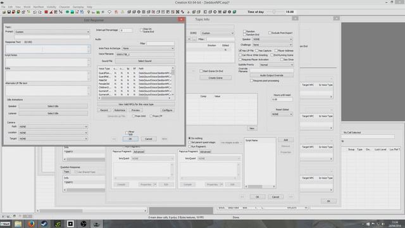Open Steam from the taskbar
Screen dimensions: 405x228
[x=44, y=224]
